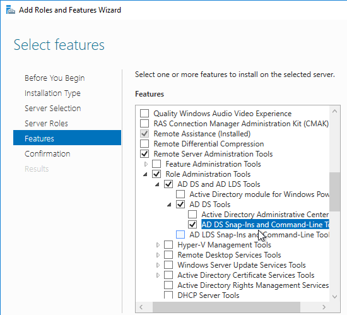Expand Active Directory Certificate Services Tools node
347x315 pixels.
pos(158,275)
